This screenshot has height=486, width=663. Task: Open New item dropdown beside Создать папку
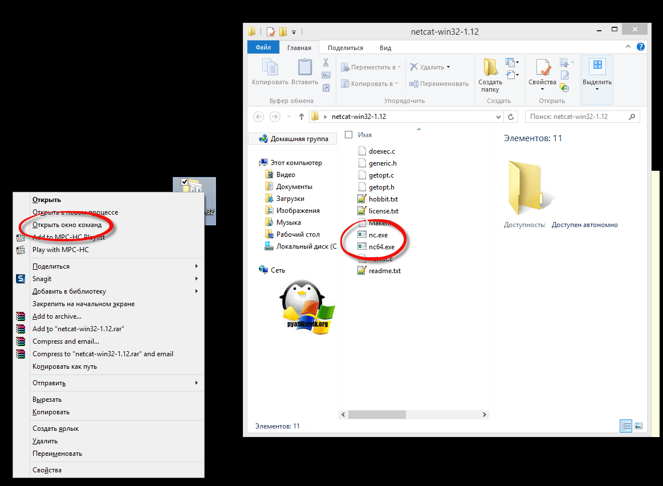click(x=512, y=63)
